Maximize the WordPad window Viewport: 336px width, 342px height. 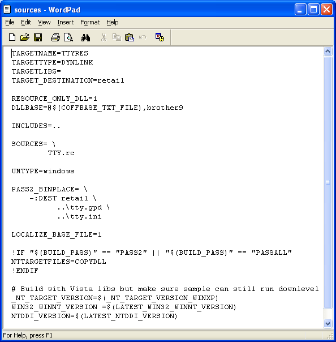pos(313,10)
